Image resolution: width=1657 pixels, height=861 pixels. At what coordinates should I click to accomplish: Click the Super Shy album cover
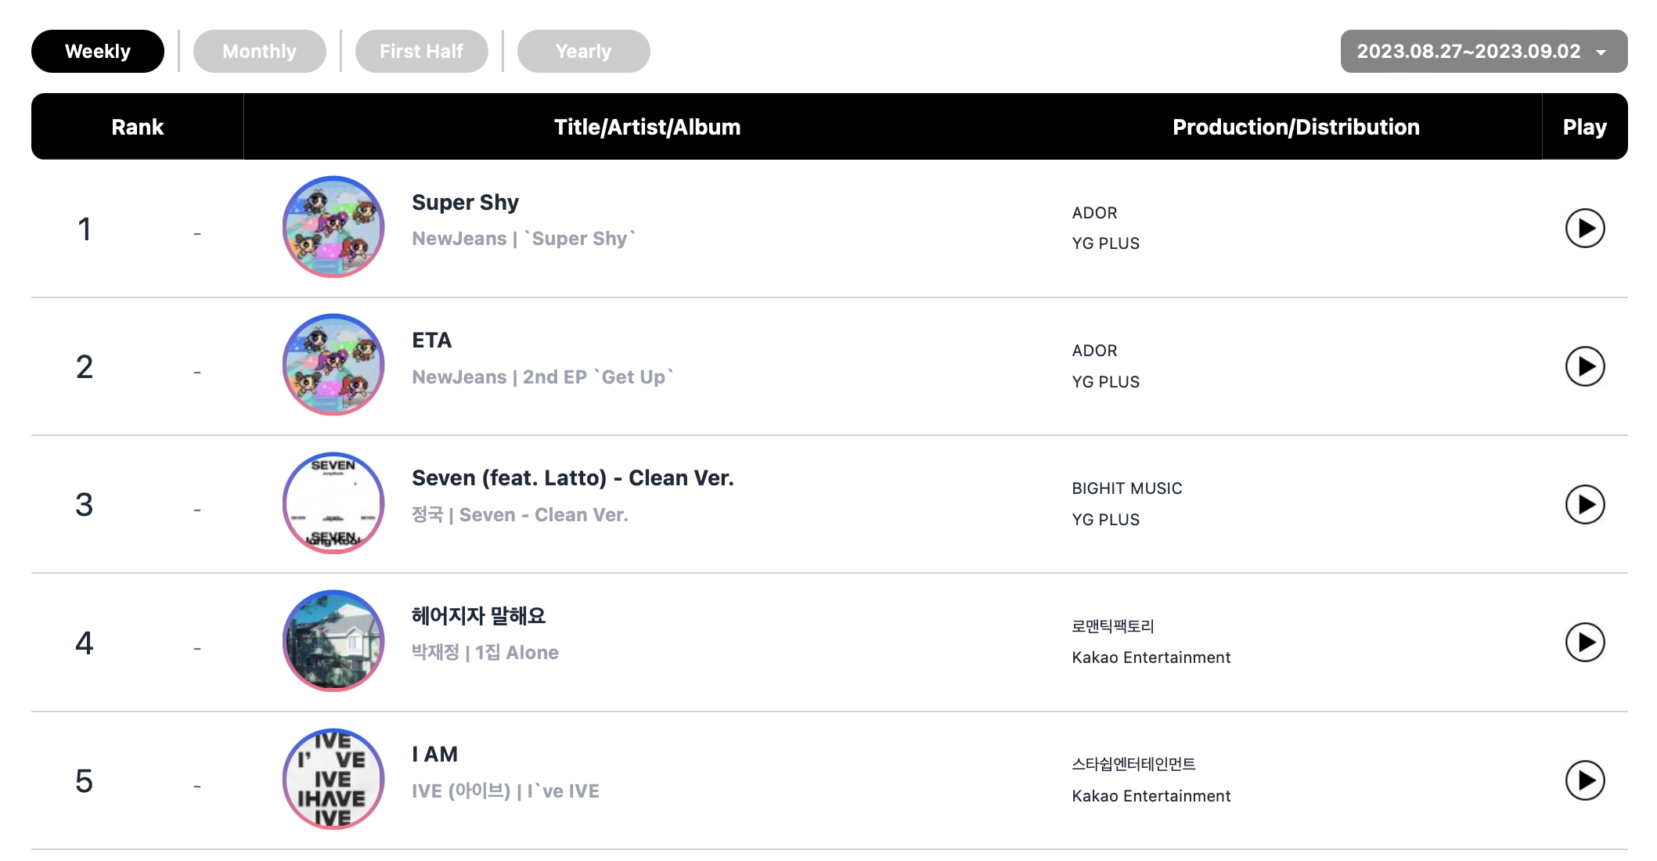pos(333,227)
